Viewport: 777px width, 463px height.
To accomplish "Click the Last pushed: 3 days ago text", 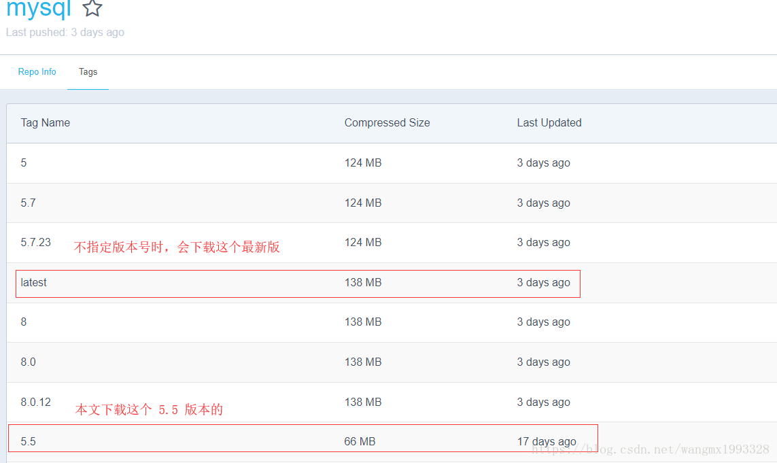I will (x=65, y=33).
